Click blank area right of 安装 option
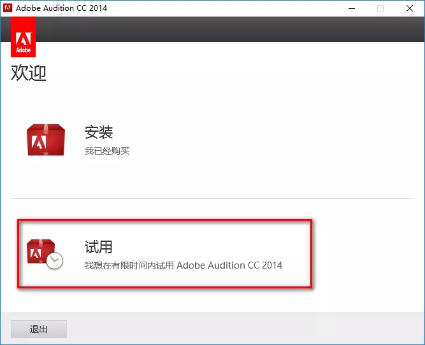 click(x=287, y=140)
